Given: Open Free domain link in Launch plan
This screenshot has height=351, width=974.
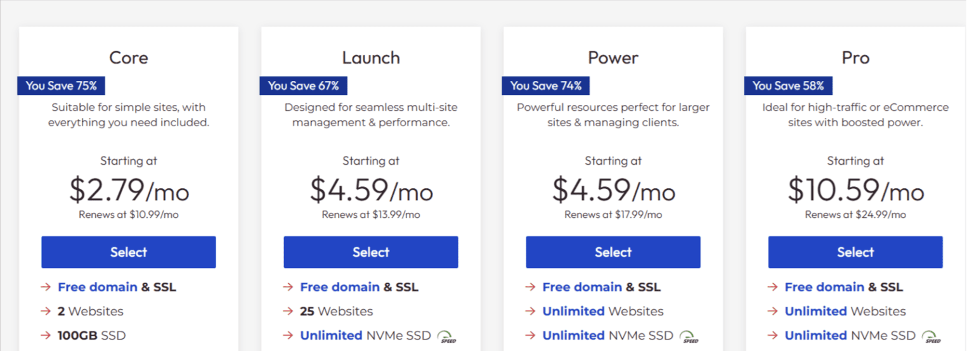Looking at the screenshot, I should click(340, 287).
